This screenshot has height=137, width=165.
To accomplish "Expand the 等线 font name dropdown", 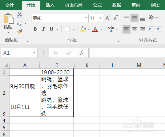I will click(x=86, y=18).
